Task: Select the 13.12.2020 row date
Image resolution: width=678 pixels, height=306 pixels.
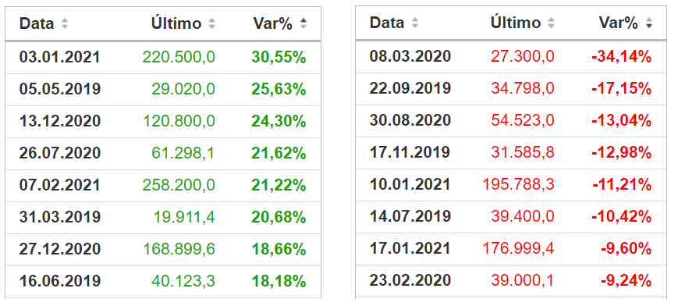Action: (x=59, y=121)
